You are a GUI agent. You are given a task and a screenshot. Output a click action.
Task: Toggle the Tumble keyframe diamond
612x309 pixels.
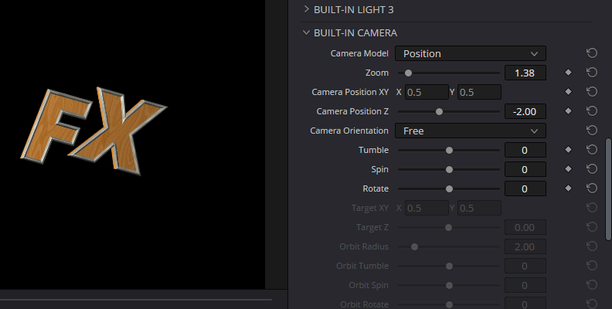(x=568, y=150)
